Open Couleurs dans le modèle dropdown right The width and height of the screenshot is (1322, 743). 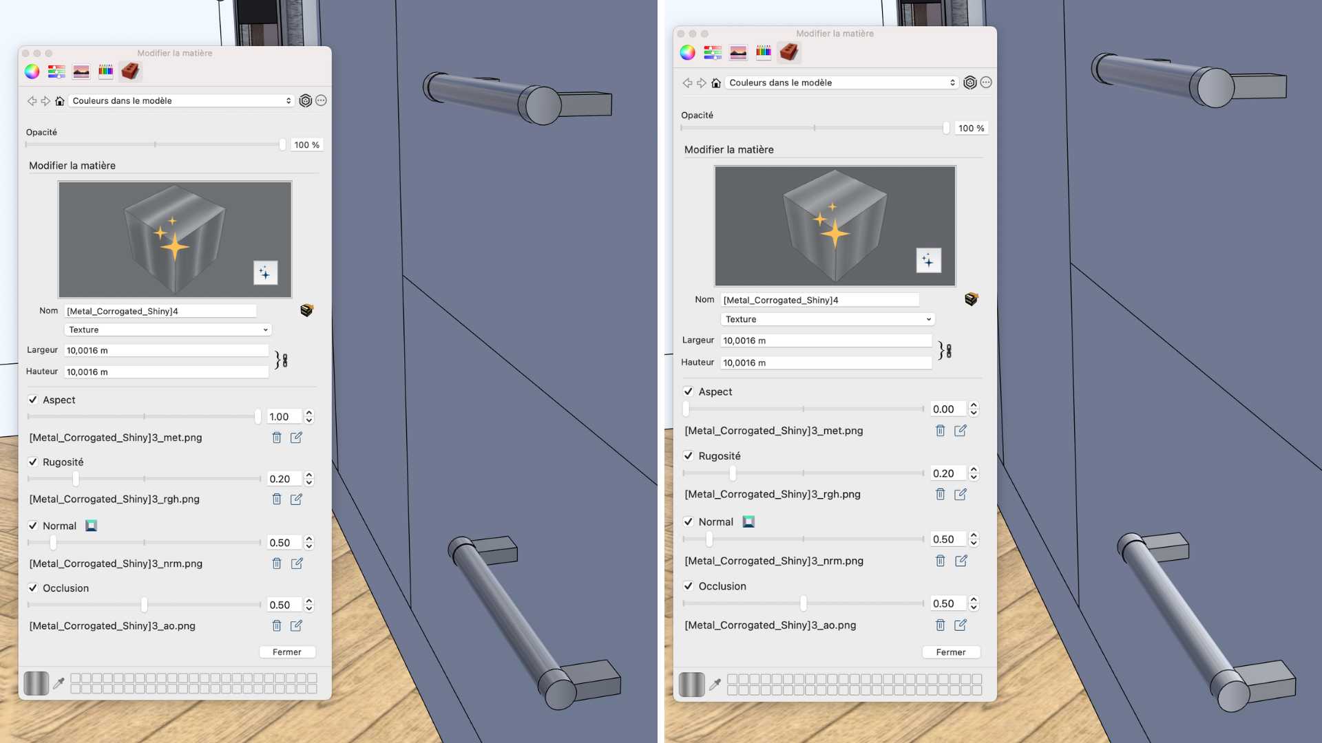[842, 83]
